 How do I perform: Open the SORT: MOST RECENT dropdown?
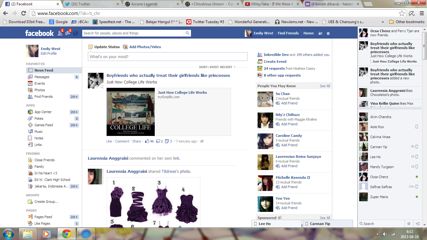pos(217,67)
